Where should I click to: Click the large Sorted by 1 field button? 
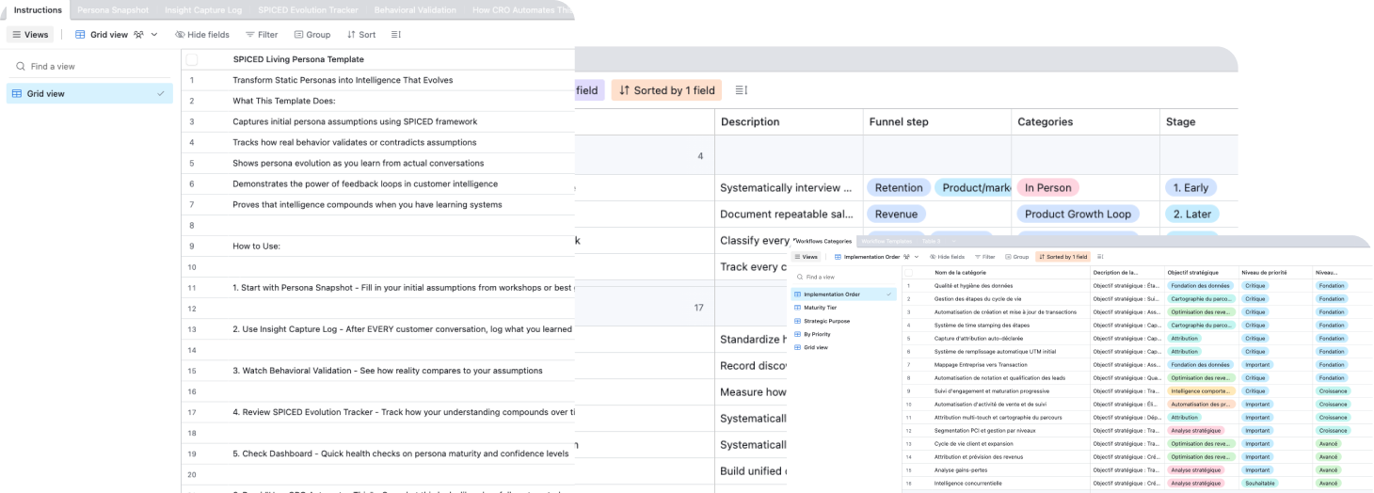click(x=663, y=90)
